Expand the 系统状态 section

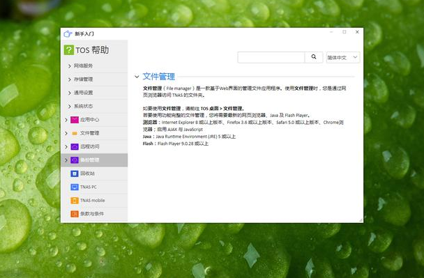[70, 107]
